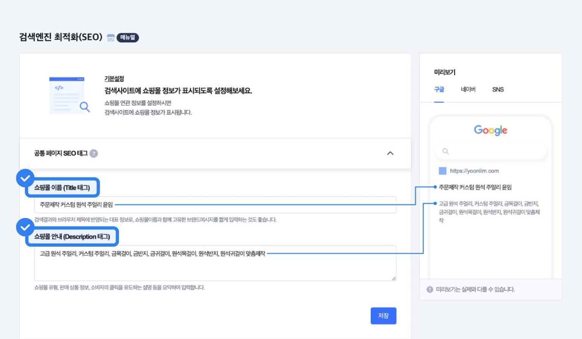Screen dimensions: 582x339
Task: Click the help icon next to 공통 페이지 SEO 태그
Action: (x=94, y=153)
